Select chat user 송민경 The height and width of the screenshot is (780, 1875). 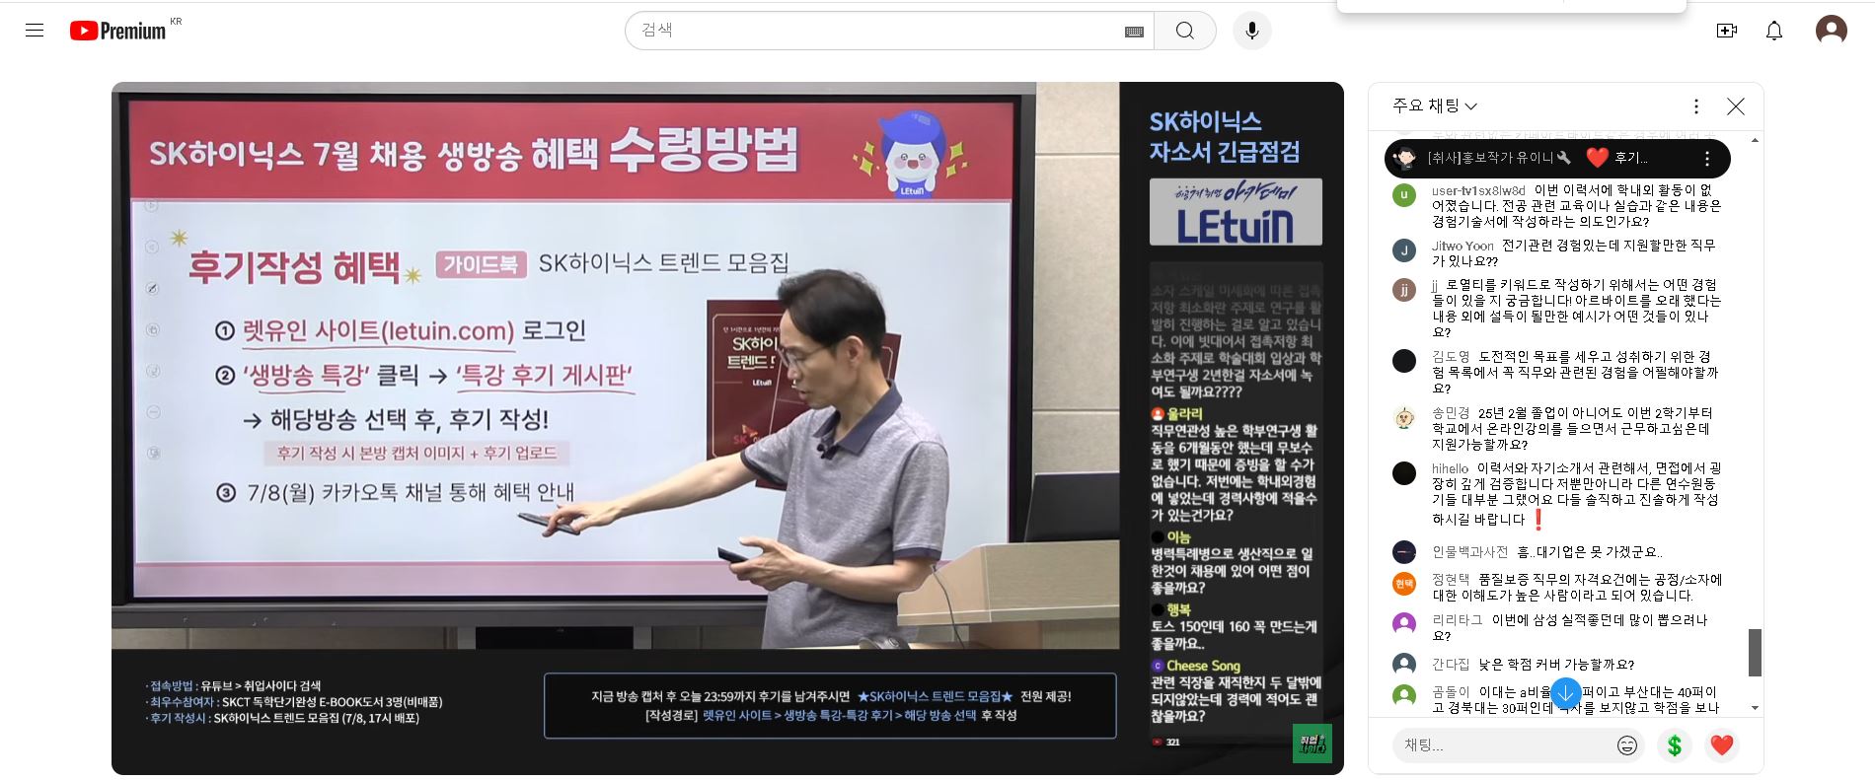click(1451, 413)
